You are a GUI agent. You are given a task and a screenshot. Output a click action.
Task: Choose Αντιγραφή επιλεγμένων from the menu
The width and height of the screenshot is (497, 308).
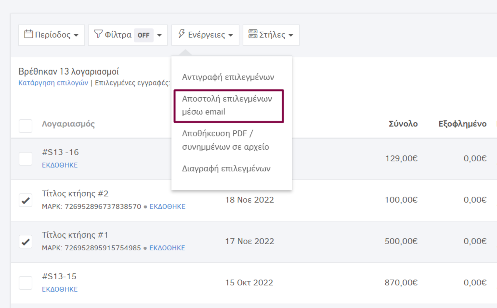[x=228, y=77]
